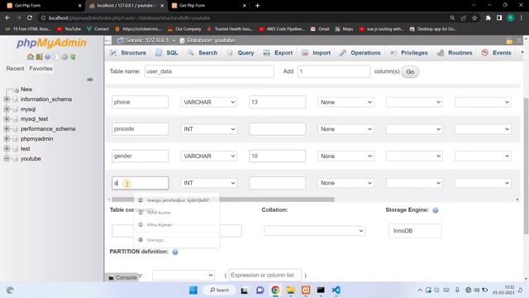Screen dimensions: 529x298
Task: Collapse all tree items minus icon
Action: (90, 79)
